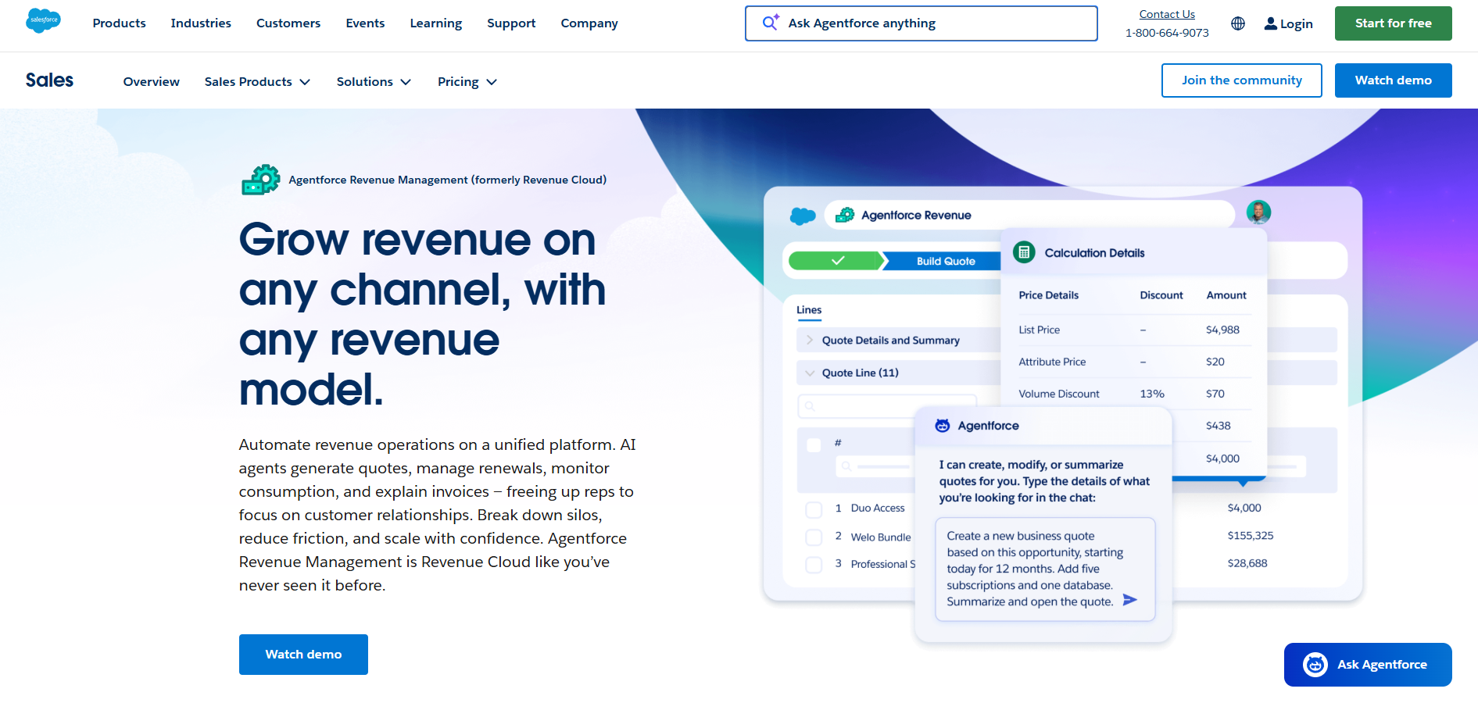Click the $28,688 amount
1478x703 pixels.
point(1247,563)
